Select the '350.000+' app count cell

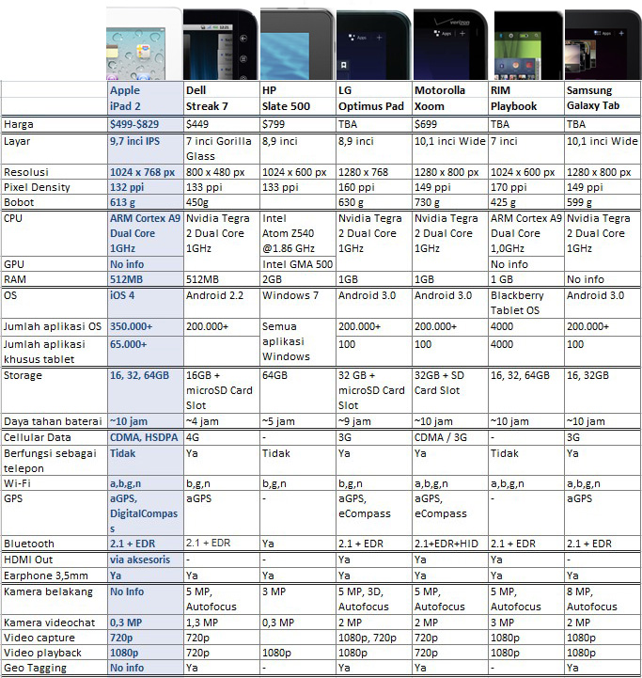click(146, 327)
